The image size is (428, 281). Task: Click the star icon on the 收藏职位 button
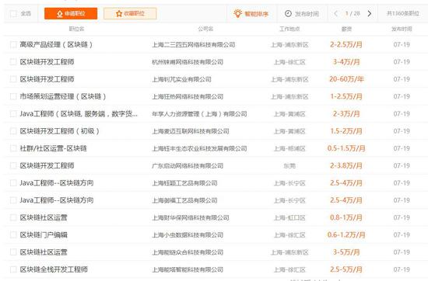pos(119,14)
